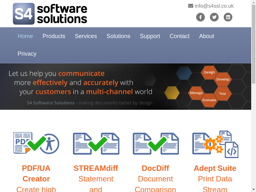
Task: Click the STREAMdiff documents checkmark icon
Action: point(96,143)
